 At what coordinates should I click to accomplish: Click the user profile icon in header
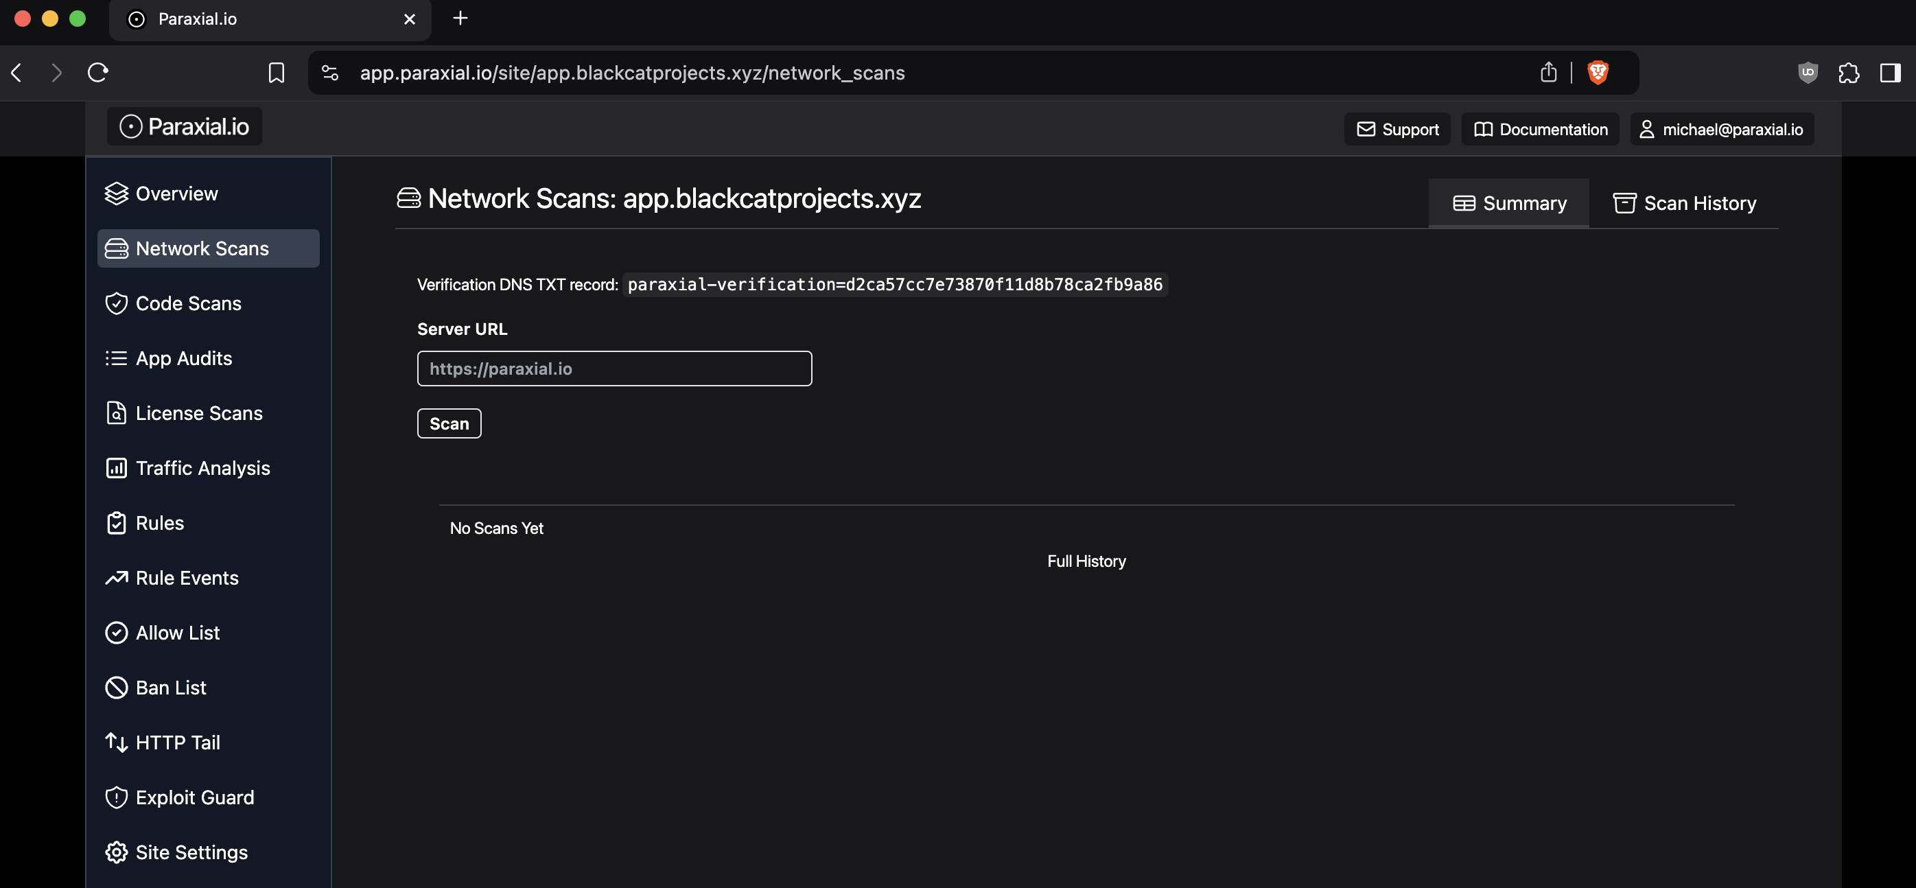click(x=1647, y=130)
